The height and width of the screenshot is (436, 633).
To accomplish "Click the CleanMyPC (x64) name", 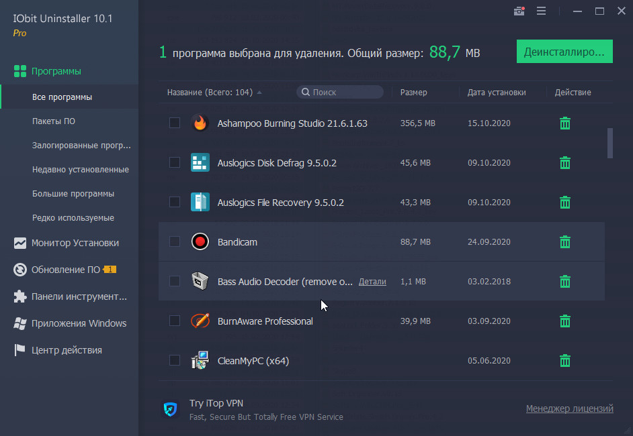I will point(253,361).
